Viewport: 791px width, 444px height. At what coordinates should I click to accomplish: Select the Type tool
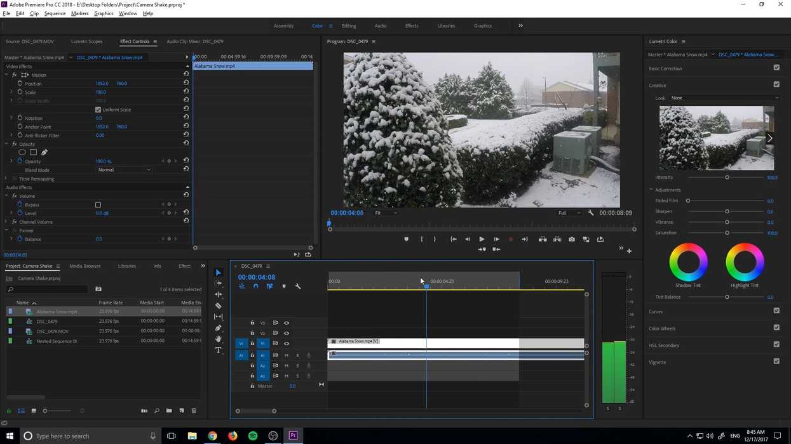click(x=219, y=350)
